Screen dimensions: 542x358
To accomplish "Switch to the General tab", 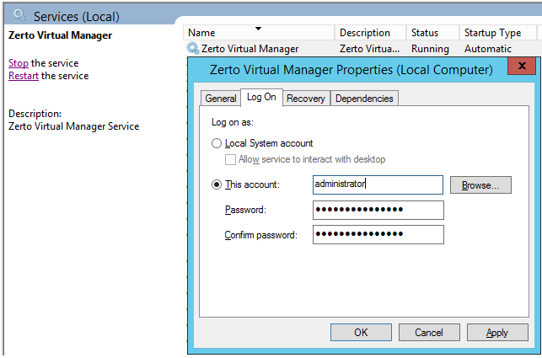I will tap(221, 99).
